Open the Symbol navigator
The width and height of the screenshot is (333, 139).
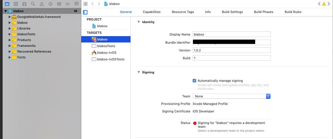point(24,4)
